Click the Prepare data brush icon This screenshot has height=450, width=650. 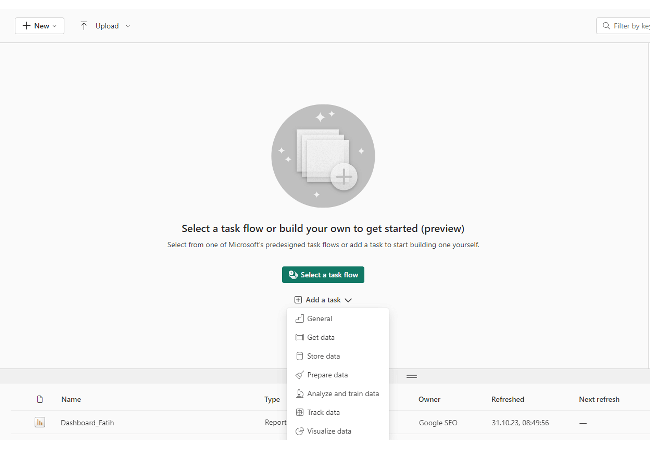[300, 375]
